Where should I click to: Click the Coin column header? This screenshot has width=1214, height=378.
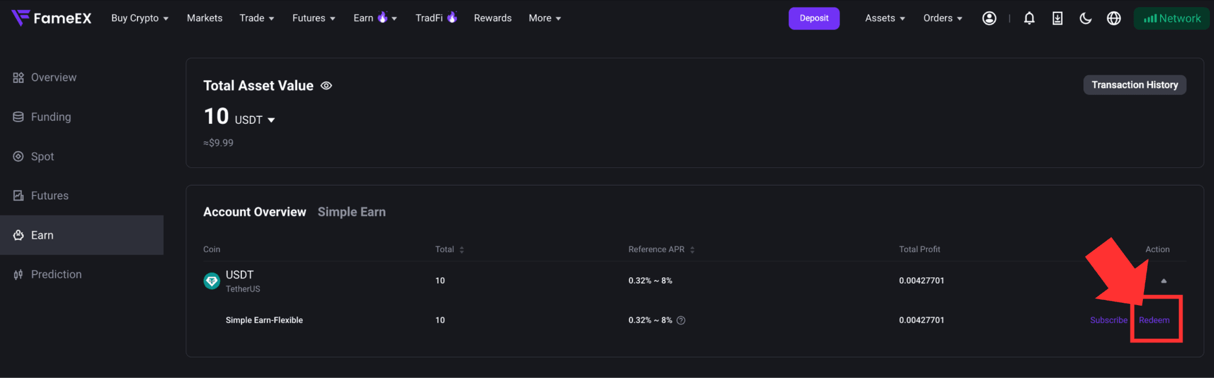click(x=212, y=249)
